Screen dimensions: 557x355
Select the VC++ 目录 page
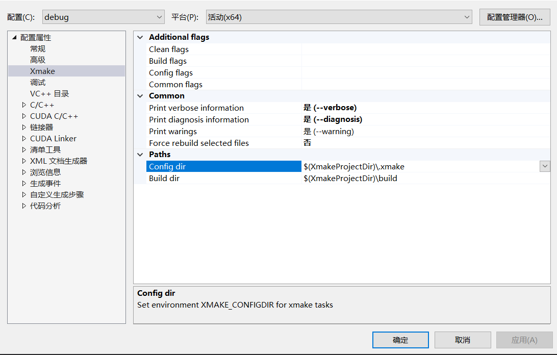pos(49,94)
